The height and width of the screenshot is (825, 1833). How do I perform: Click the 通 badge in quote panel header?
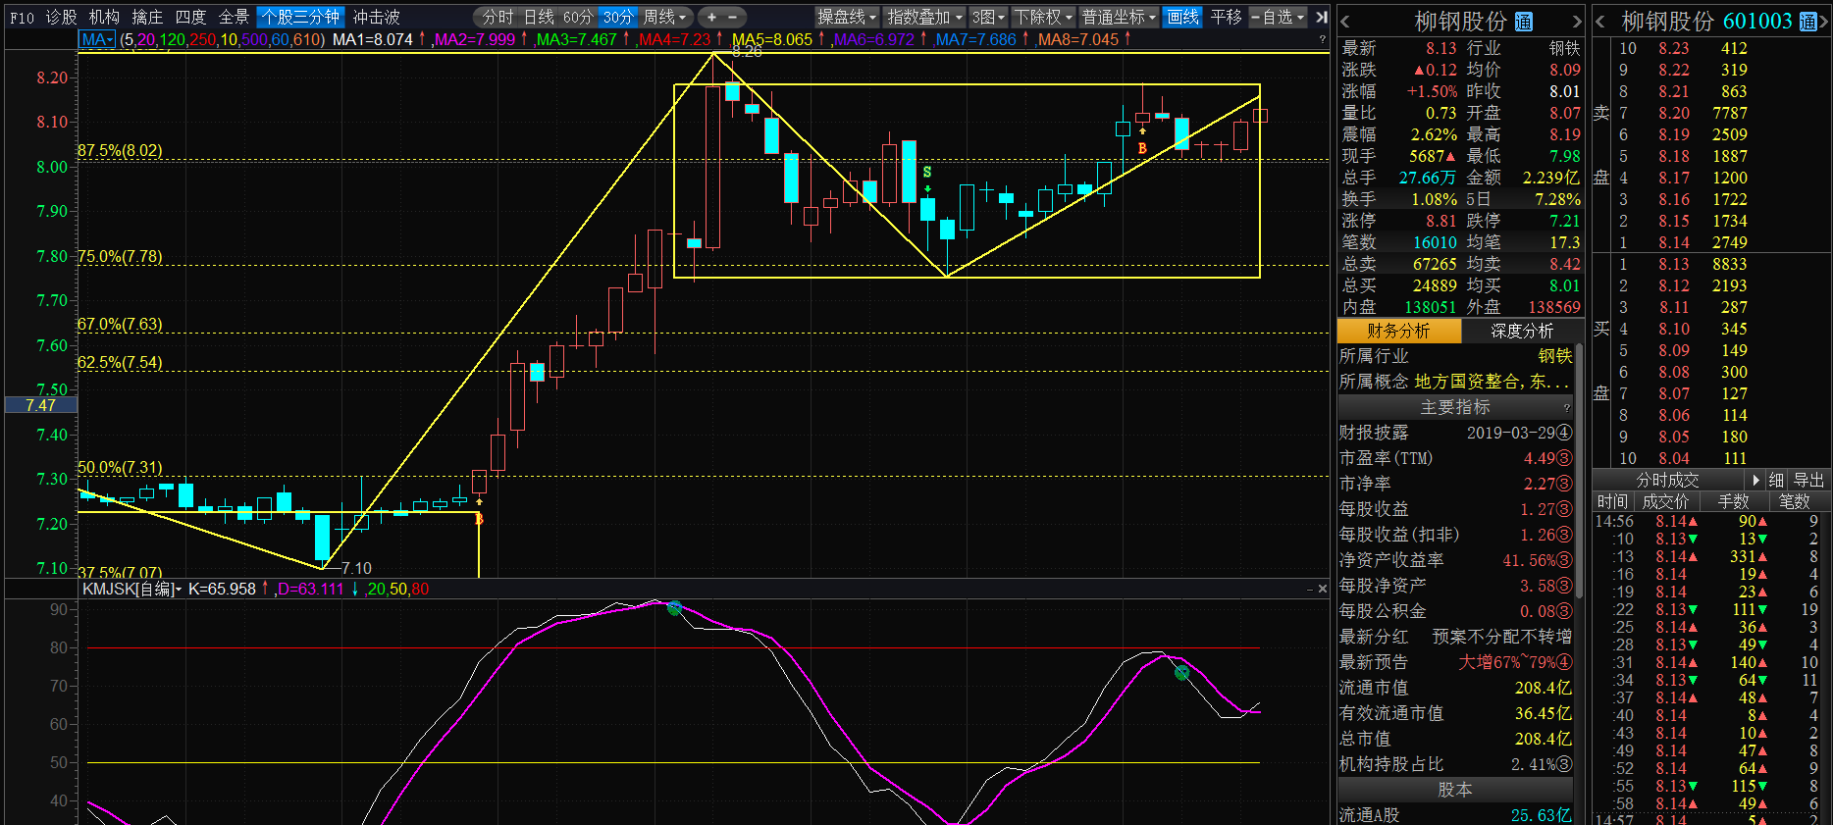coord(1524,22)
